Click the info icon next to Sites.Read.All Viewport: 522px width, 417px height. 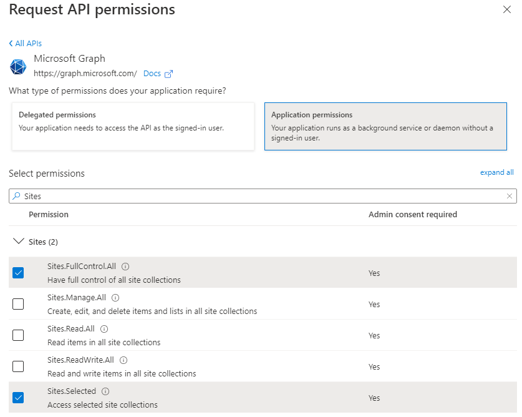pos(104,329)
